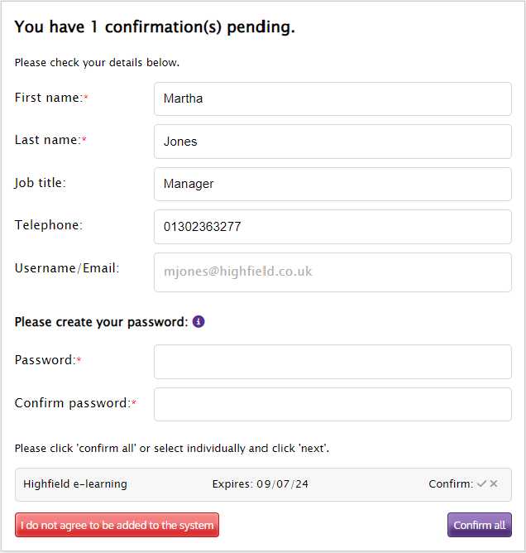The width and height of the screenshot is (526, 553).
Task: Click the 'Telephone' label
Action: tap(49, 225)
